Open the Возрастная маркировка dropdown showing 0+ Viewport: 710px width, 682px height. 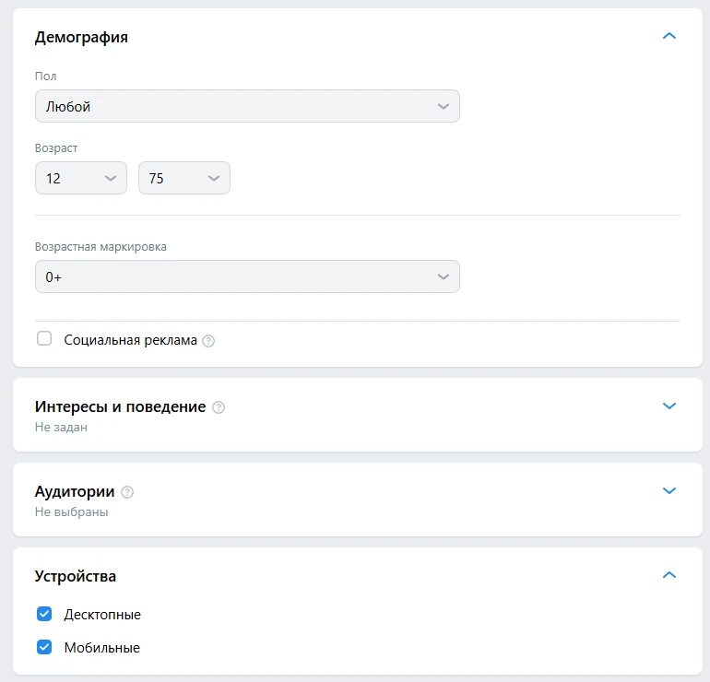click(x=247, y=276)
